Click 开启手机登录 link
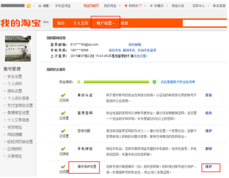The width and height of the screenshot is (229, 178). point(147,50)
